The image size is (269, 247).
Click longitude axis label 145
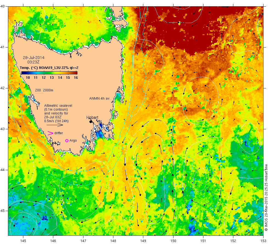pyautogui.click(x=23, y=241)
